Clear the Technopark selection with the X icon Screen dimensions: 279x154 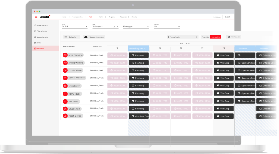[x=114, y=27]
